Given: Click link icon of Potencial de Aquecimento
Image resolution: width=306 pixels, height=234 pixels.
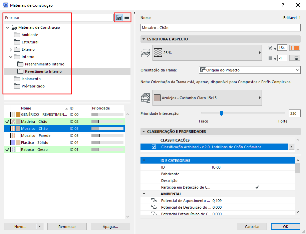Looking at the screenshot, I should click(154, 200).
